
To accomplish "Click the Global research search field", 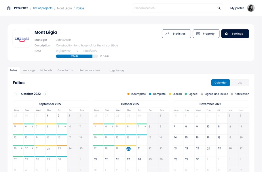I will coord(174,8).
